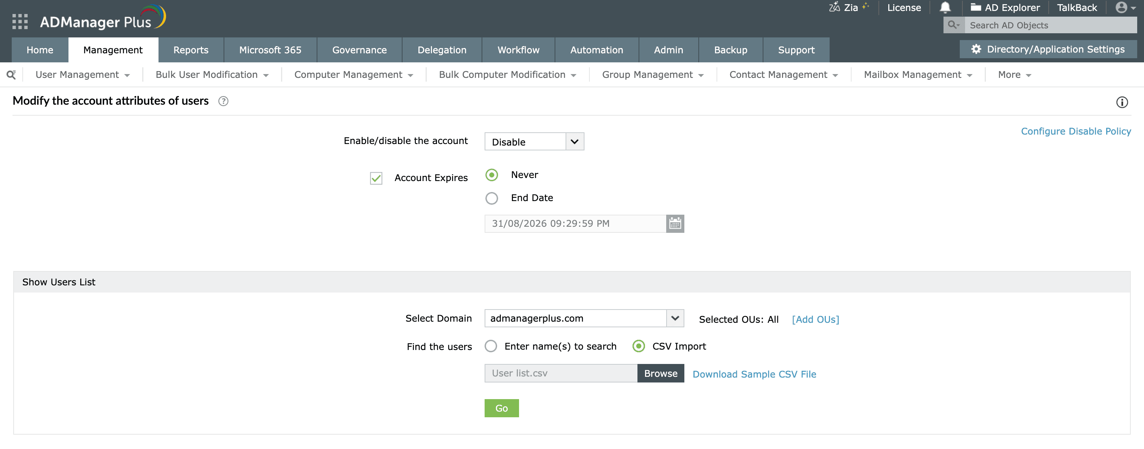Click the ADManager Plus logo

tap(103, 19)
